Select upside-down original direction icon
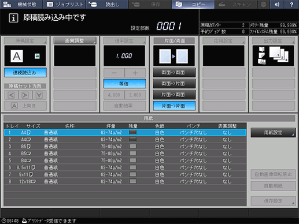Image resolution: width=299 pixels, height=224 pixels. coord(39,95)
